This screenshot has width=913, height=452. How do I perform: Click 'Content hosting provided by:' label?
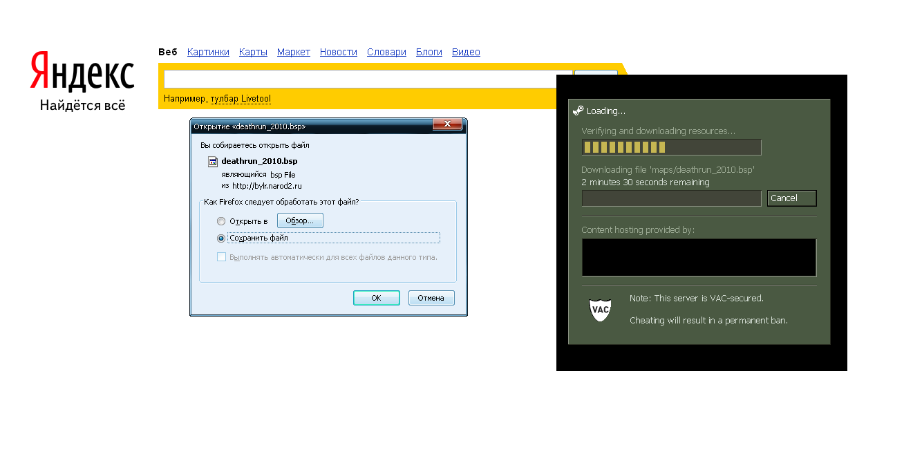click(x=638, y=230)
